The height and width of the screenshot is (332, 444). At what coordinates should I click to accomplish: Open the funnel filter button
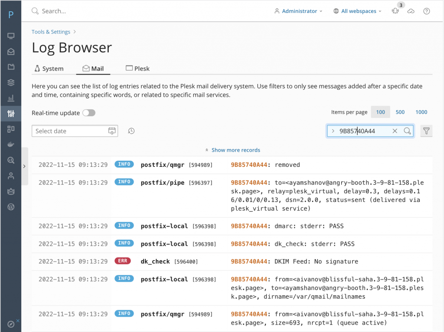pos(426,131)
